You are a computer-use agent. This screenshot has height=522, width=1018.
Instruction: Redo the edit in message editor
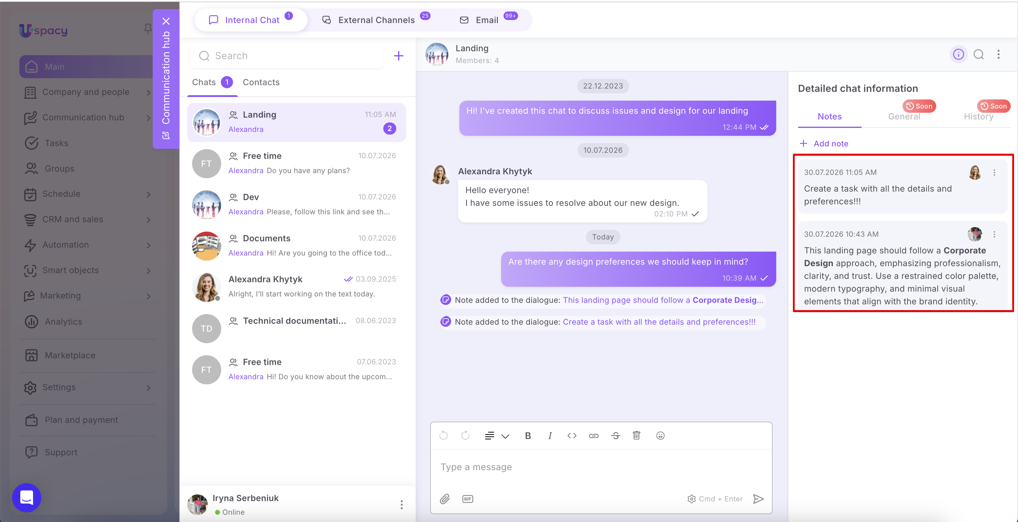(x=466, y=435)
